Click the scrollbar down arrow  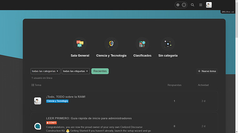237,132
